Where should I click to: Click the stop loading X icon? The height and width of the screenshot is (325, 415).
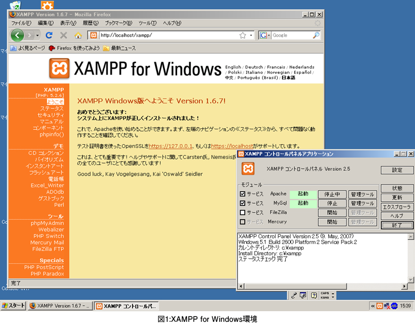63,35
